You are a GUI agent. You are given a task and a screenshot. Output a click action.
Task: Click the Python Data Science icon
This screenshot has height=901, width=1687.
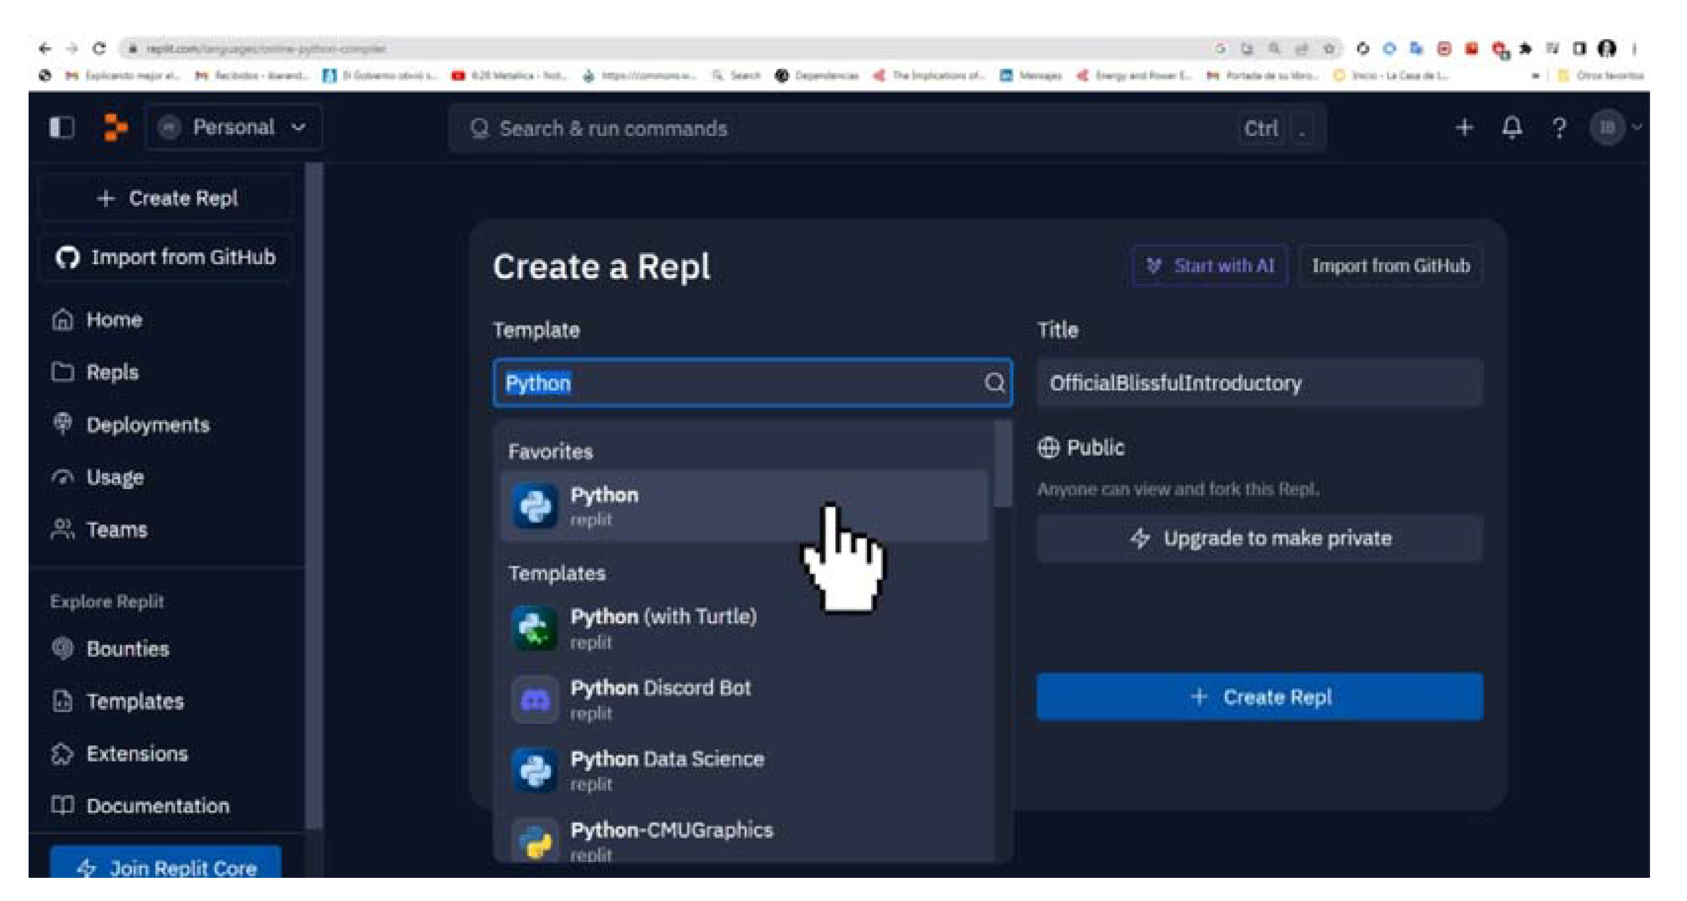click(x=535, y=771)
